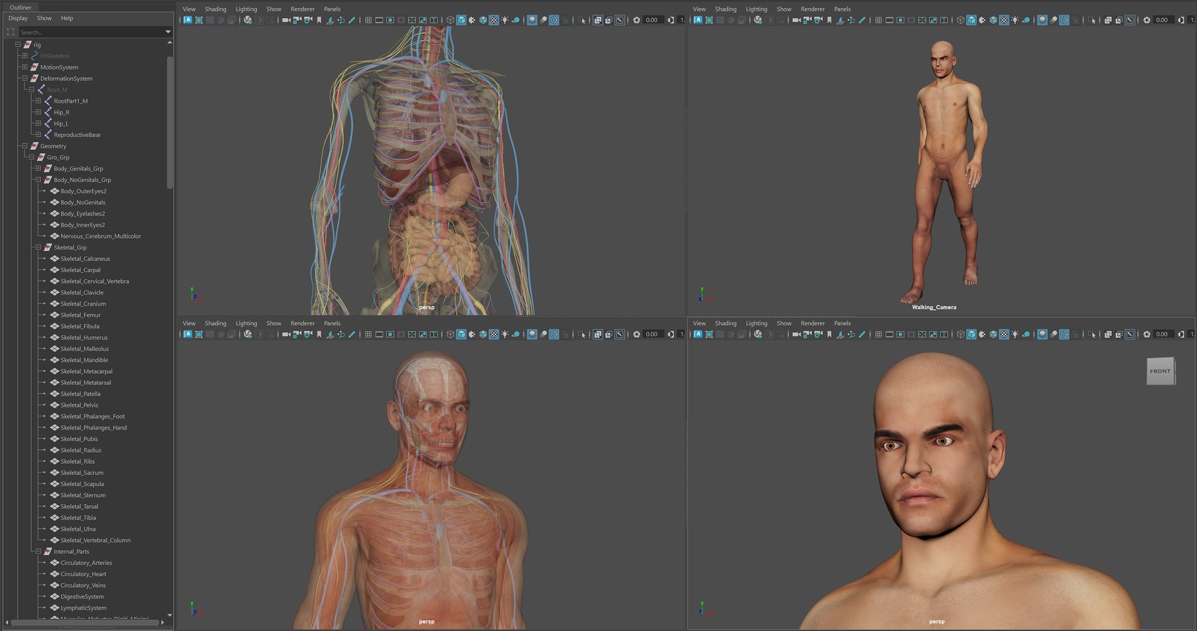Collapse the Skeletal_Grp group
The width and height of the screenshot is (1197, 631).
coord(38,247)
